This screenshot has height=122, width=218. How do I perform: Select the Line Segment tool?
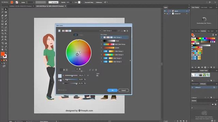(6, 18)
